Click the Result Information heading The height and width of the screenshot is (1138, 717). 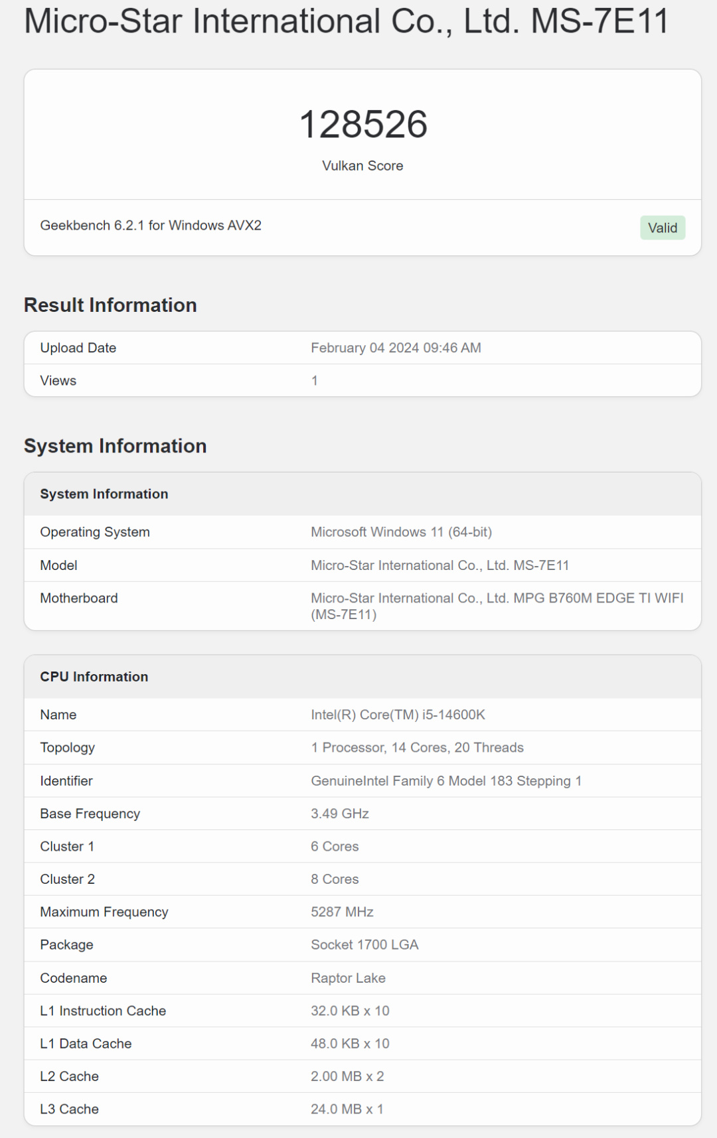[x=110, y=305]
